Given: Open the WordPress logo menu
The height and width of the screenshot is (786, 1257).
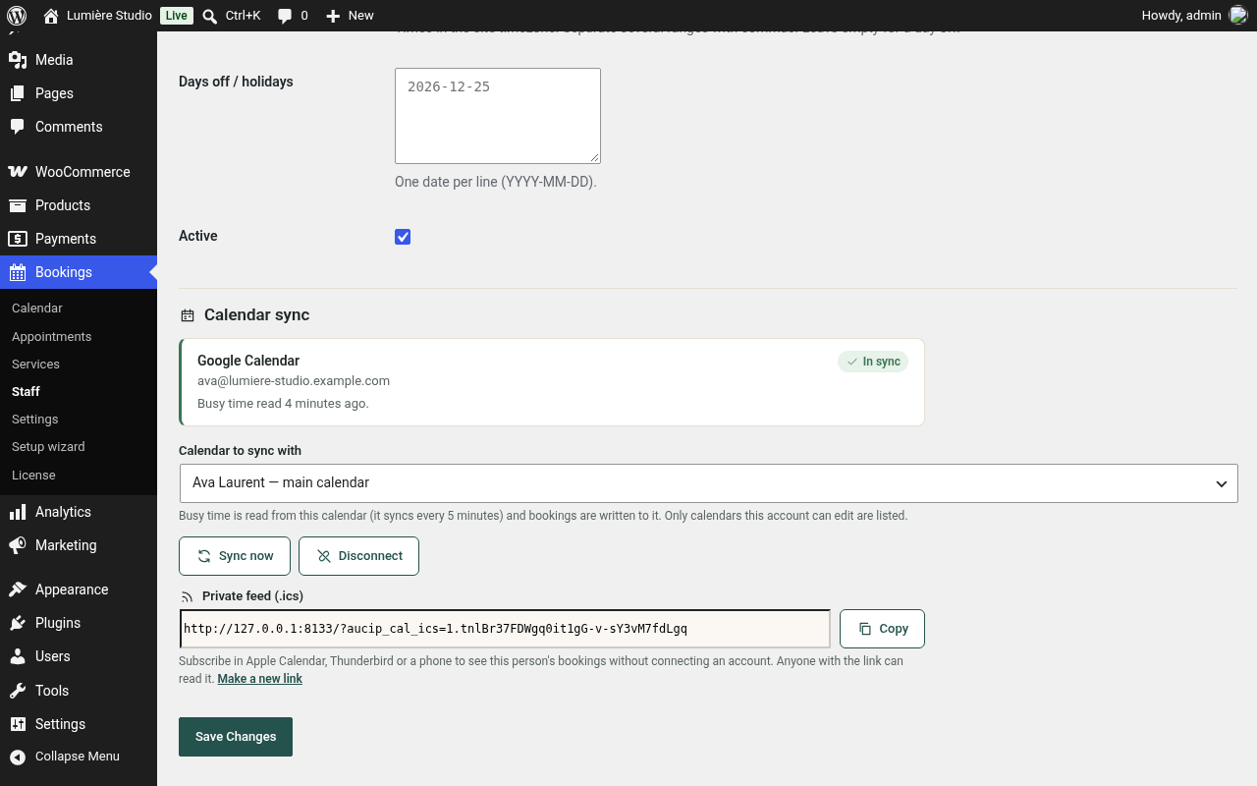Looking at the screenshot, I should coord(17,16).
